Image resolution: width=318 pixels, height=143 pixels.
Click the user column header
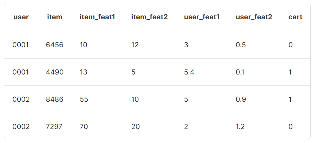21,17
